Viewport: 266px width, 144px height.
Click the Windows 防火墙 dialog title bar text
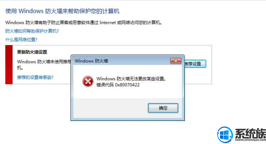pyautogui.click(x=91, y=61)
